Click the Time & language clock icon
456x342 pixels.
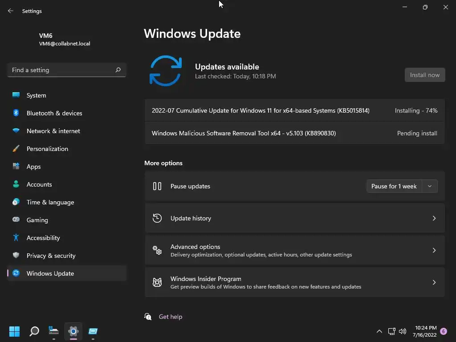16,202
